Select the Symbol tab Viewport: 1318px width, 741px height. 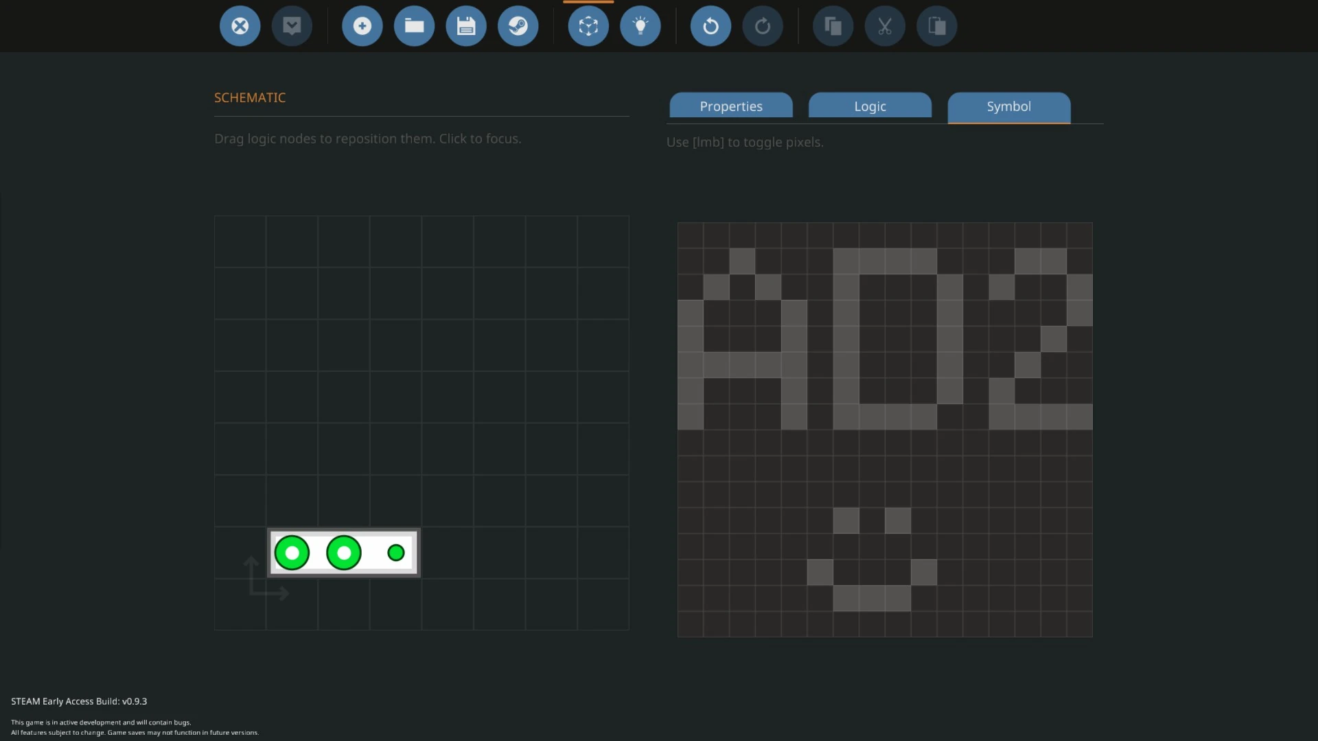pos(1008,106)
